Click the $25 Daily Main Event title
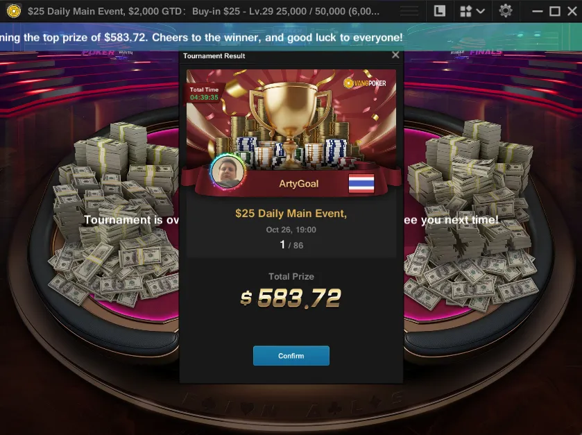 (291, 214)
